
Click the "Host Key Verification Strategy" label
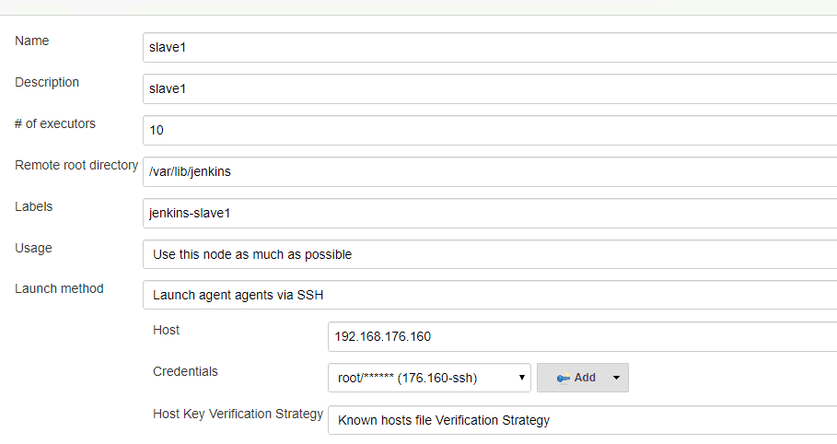point(238,414)
